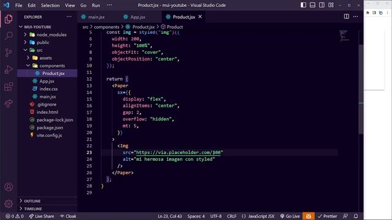This screenshot has height=220, width=392.
Task: Click the editor minimap
Action: pyautogui.click(x=344, y=36)
